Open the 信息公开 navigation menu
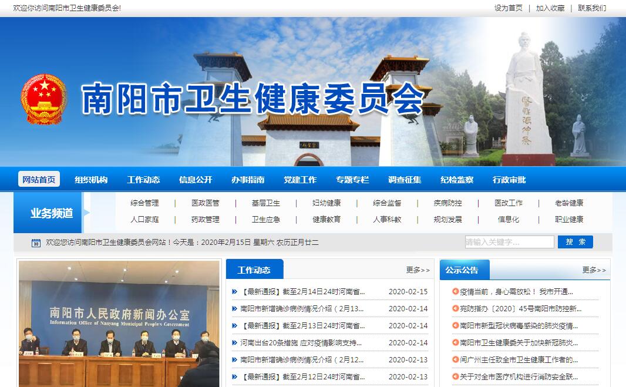 pyautogui.click(x=196, y=180)
